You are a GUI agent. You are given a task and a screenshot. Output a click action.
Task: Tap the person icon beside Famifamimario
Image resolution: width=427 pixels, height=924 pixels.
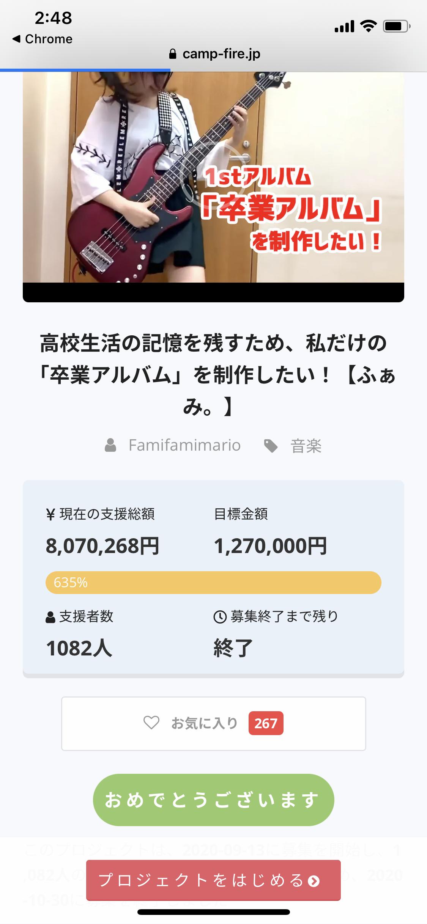(x=110, y=445)
